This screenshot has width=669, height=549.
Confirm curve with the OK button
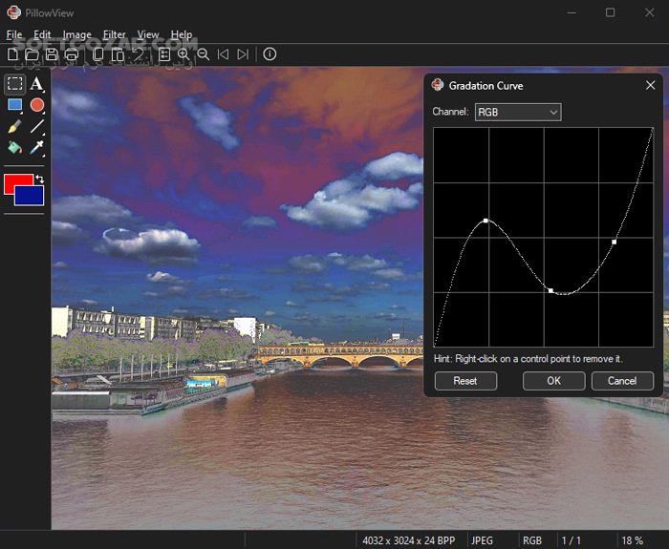coord(553,381)
